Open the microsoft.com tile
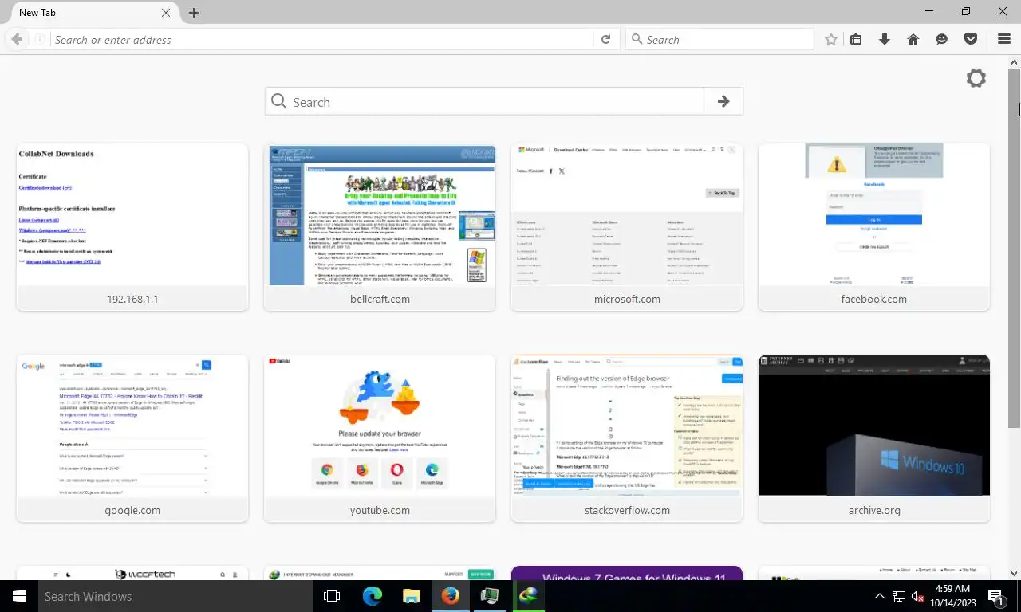Viewport: 1021px width, 612px height. (x=627, y=227)
